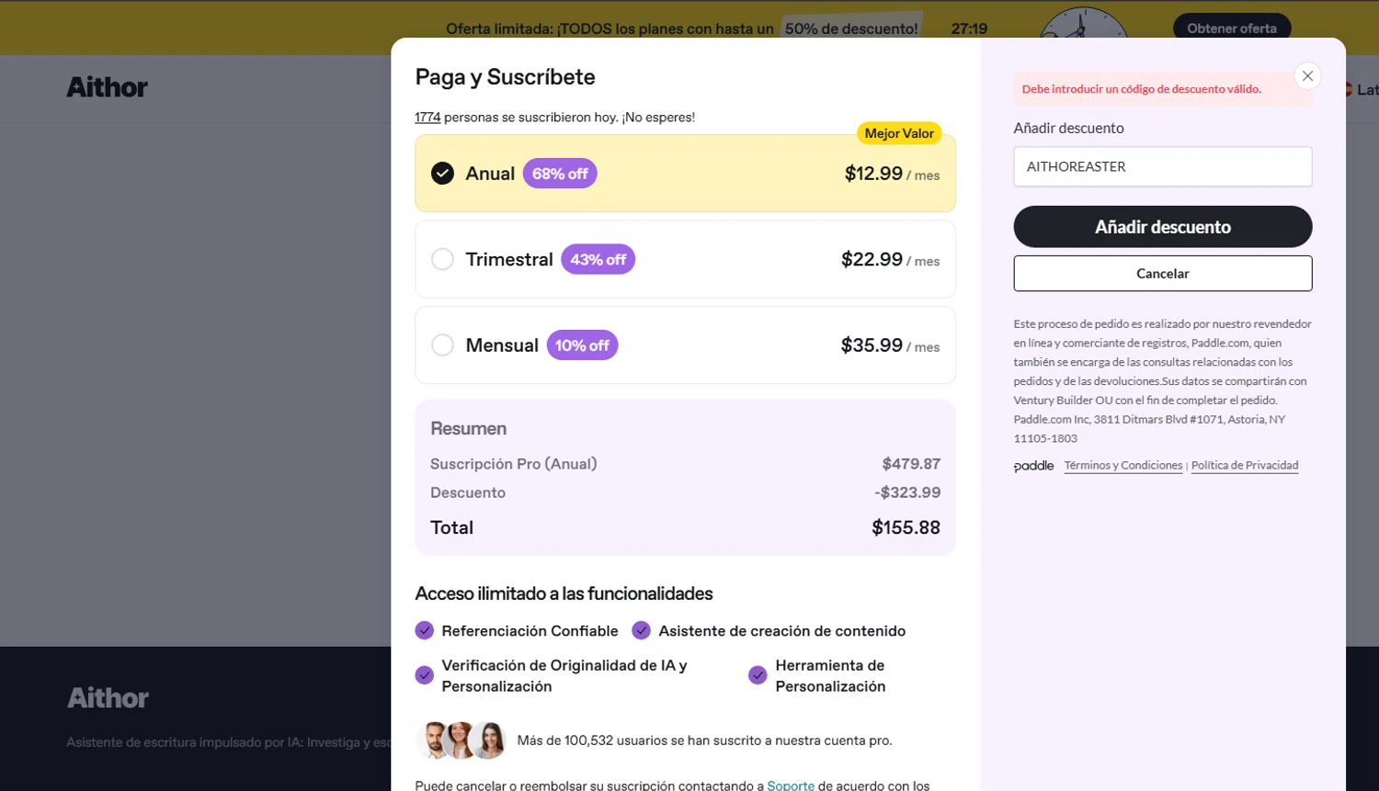Select the Mensual plan radio button
This screenshot has width=1379, height=791.
(x=442, y=345)
